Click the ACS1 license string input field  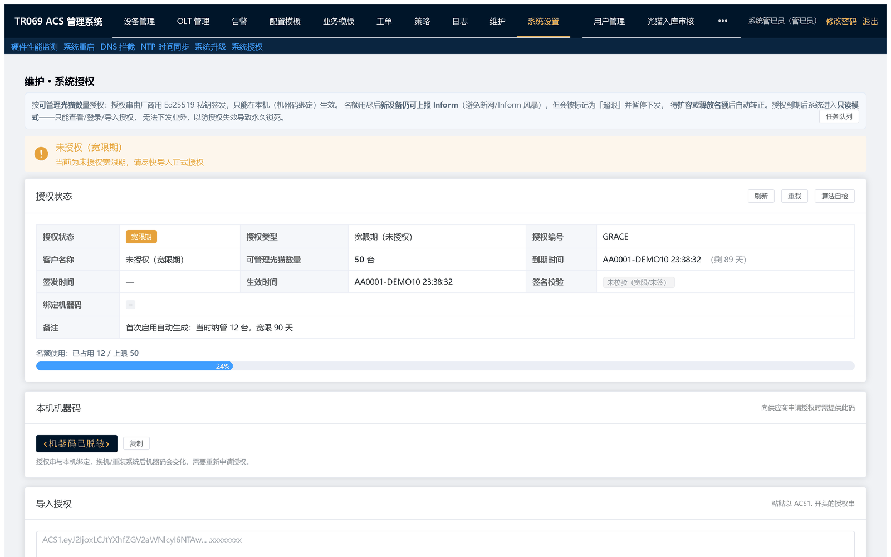pyautogui.click(x=445, y=544)
